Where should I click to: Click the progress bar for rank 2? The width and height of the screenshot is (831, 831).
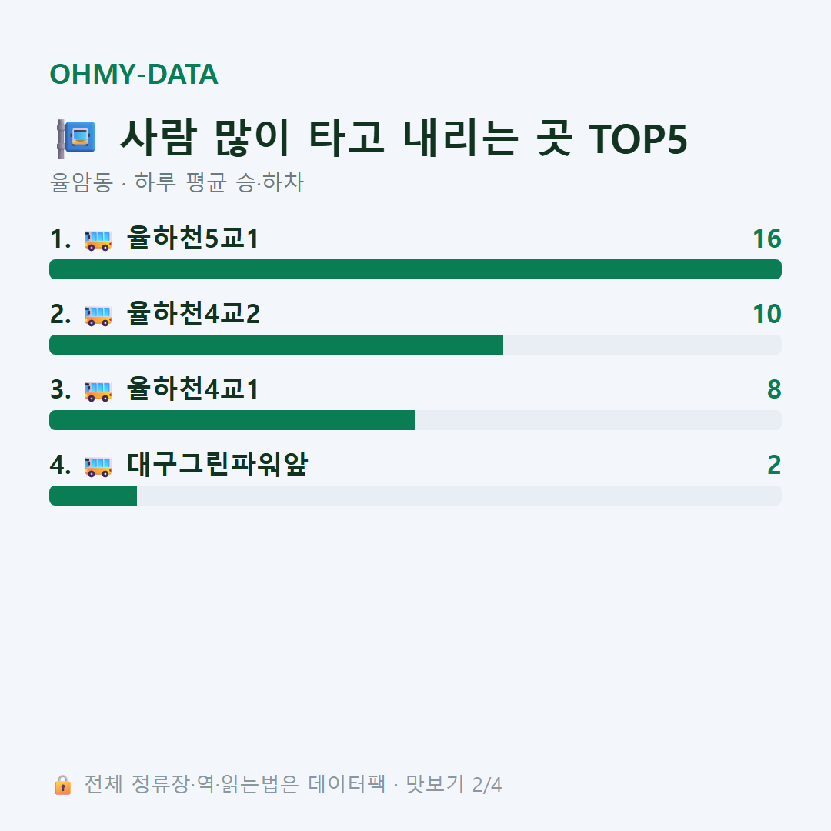click(415, 345)
